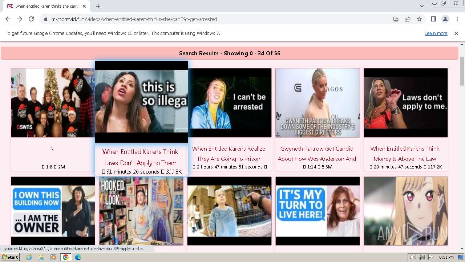
Task: Click the '29 minutes 47 seconds 117.2K' text
Action: click(405, 167)
